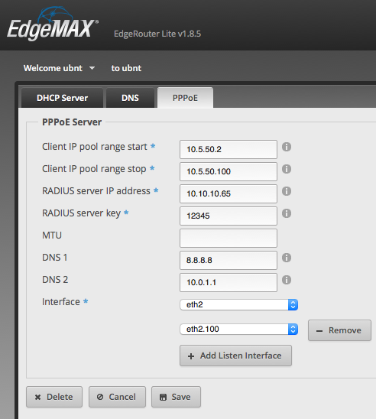Click the empty MTU input field
This screenshot has height=419, width=376.
coord(229,238)
